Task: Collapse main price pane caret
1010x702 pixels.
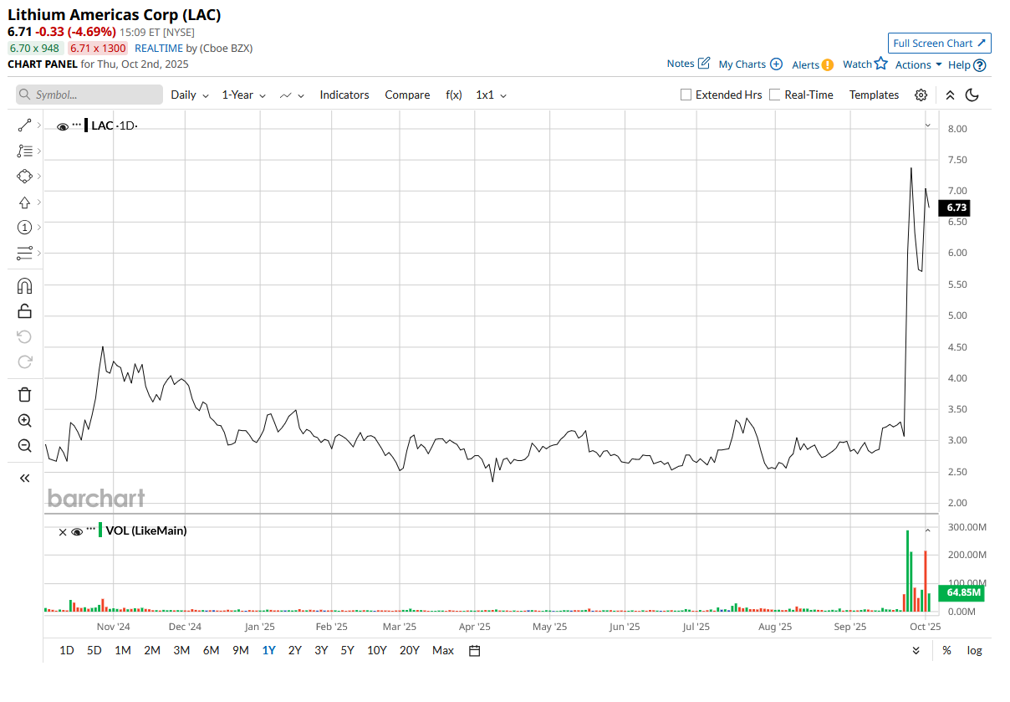Action: (x=926, y=126)
